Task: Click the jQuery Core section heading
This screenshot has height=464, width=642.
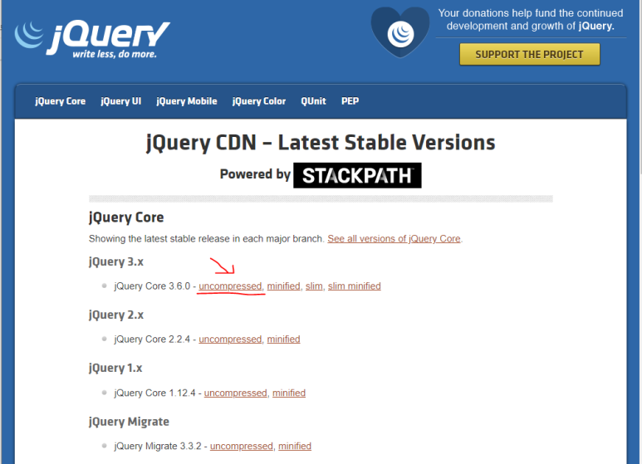Action: coord(126,217)
